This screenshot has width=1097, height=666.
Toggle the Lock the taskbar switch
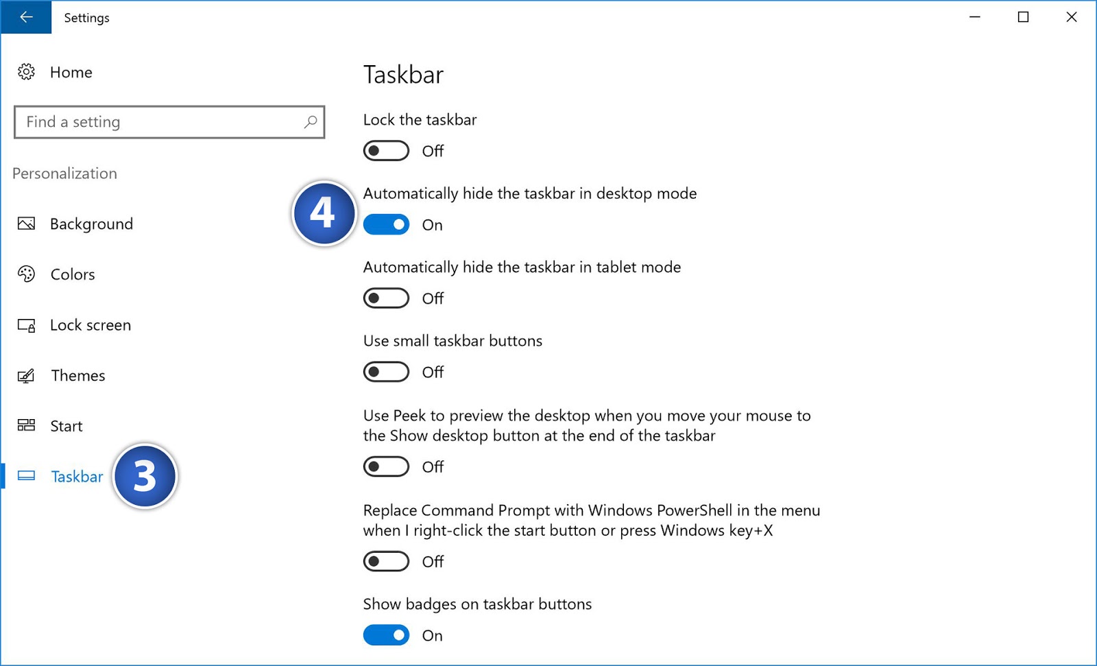(386, 151)
